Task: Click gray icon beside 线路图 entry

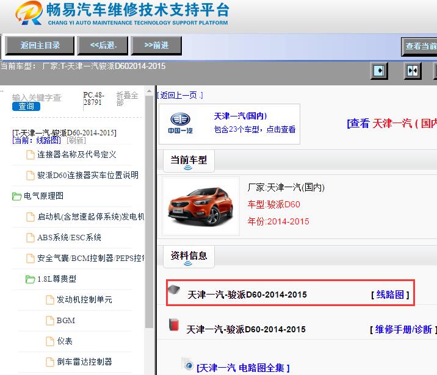Action: 174,290
